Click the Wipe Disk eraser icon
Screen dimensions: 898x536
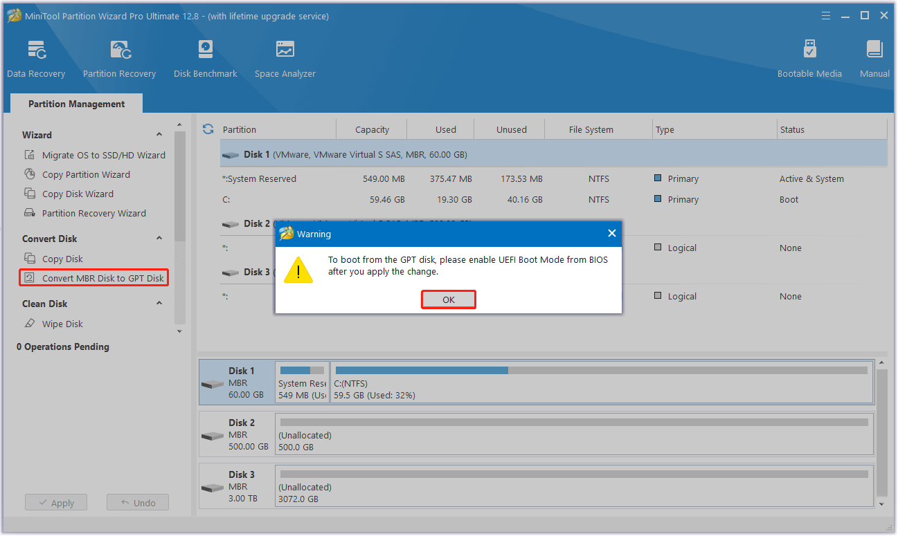[x=30, y=324]
